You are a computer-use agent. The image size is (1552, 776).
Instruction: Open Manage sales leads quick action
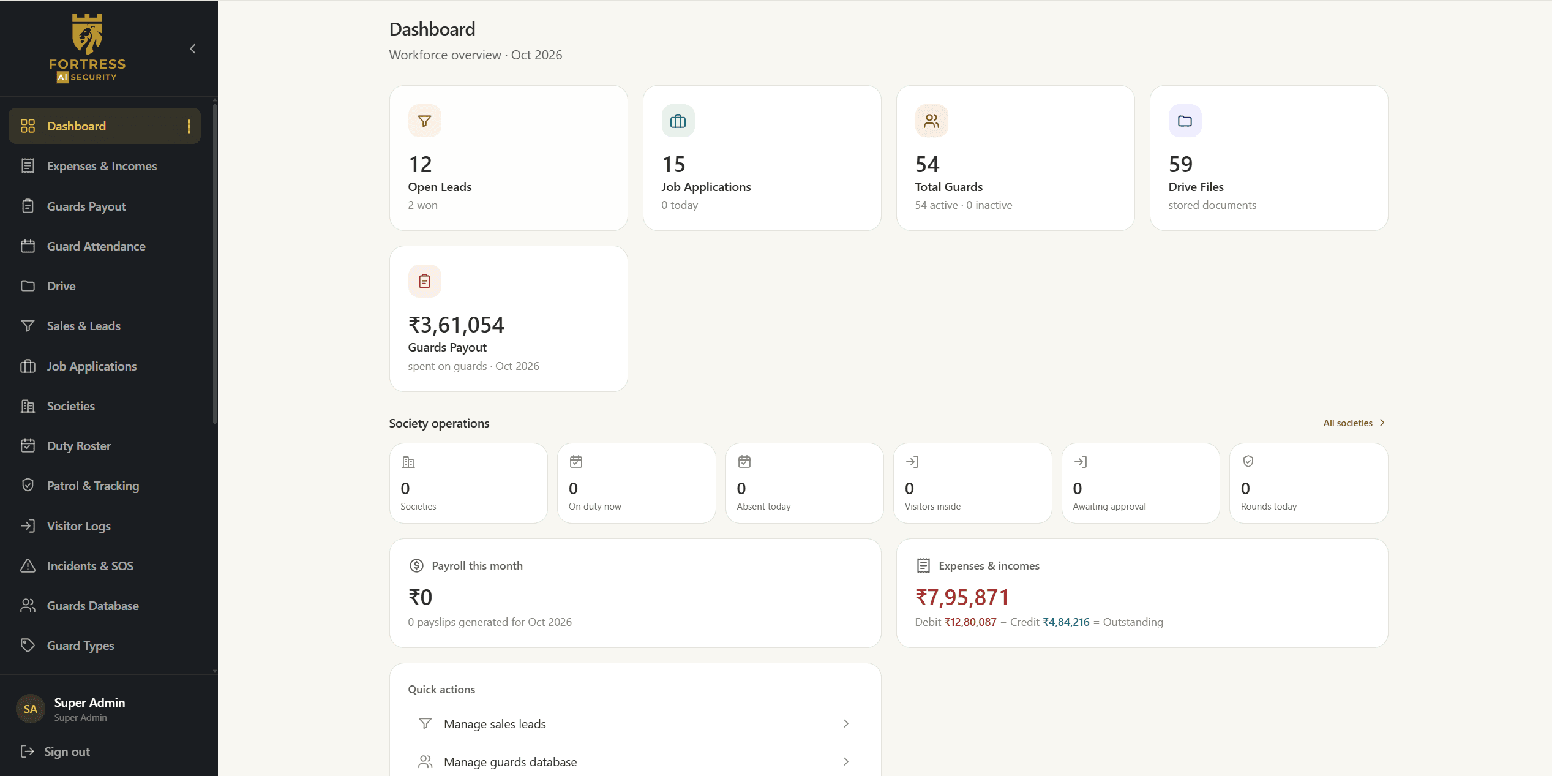click(x=635, y=724)
